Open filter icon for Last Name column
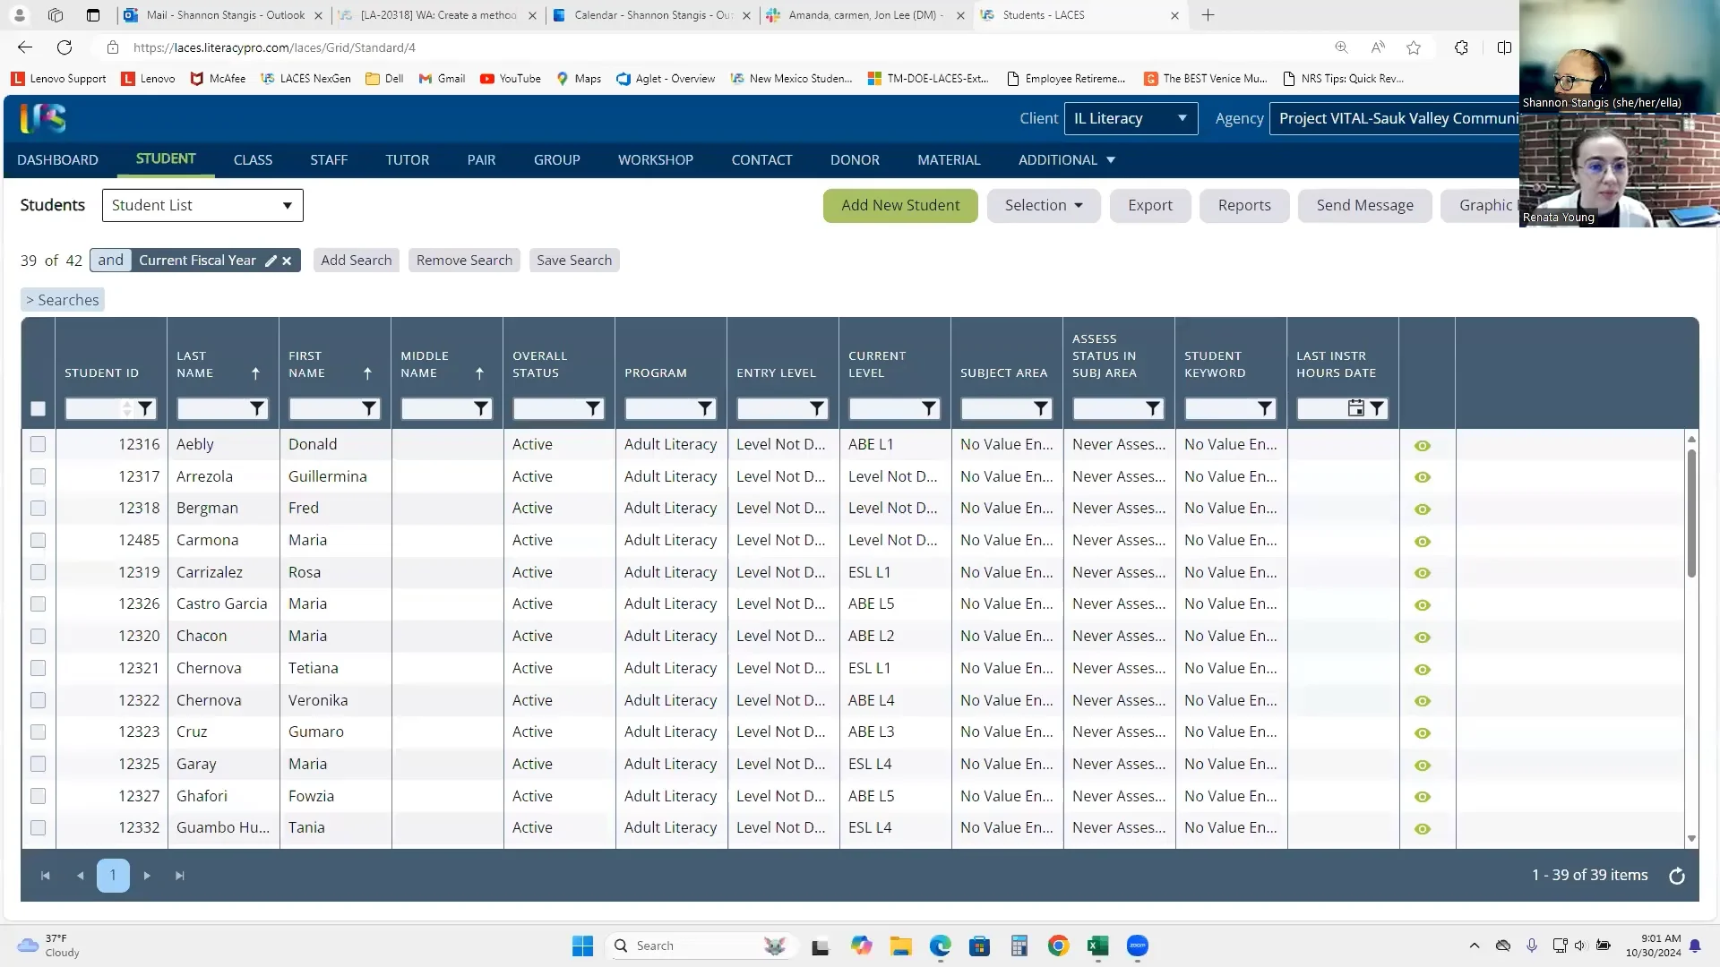This screenshot has width=1720, height=967. [x=257, y=409]
